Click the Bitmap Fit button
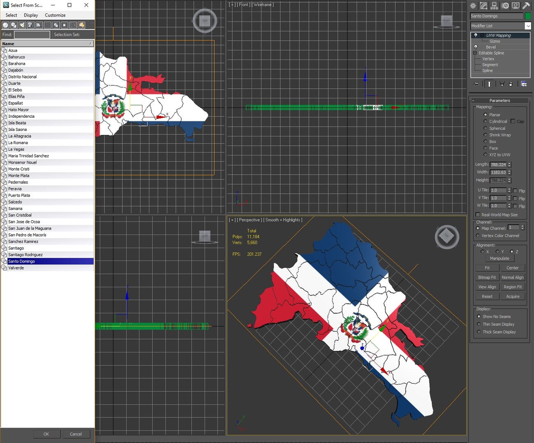 [x=487, y=277]
